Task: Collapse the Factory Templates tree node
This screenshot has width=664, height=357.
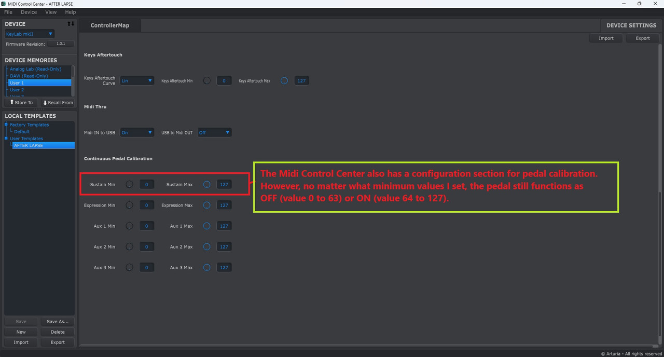Action: coord(6,125)
